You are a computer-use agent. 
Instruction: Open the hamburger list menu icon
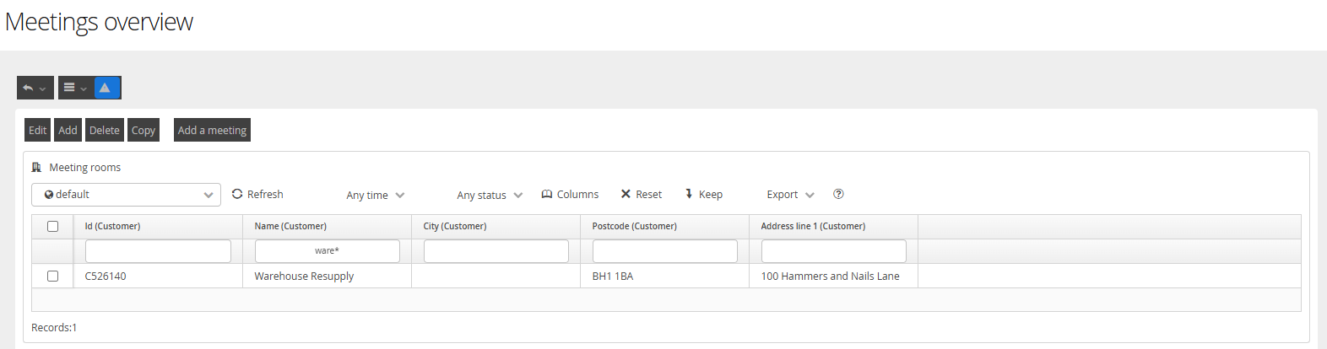pyautogui.click(x=70, y=88)
